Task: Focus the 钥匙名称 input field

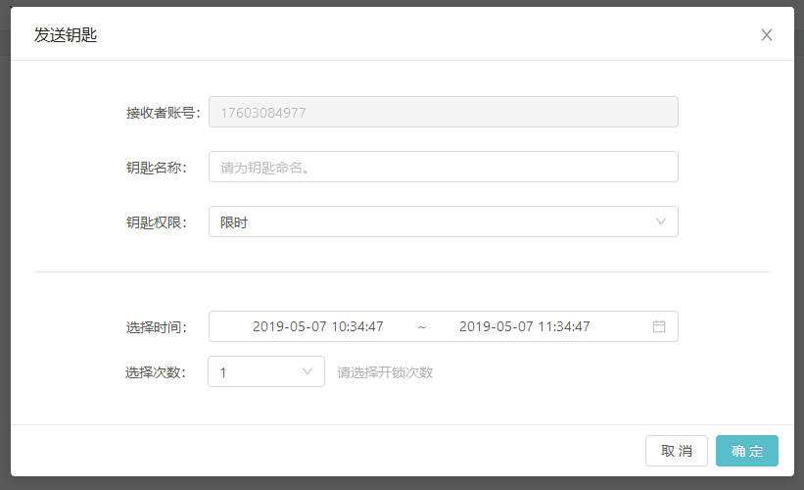Action: (443, 167)
